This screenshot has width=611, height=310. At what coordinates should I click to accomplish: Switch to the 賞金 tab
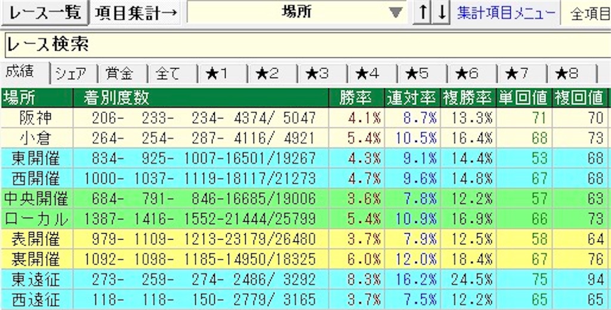(123, 74)
